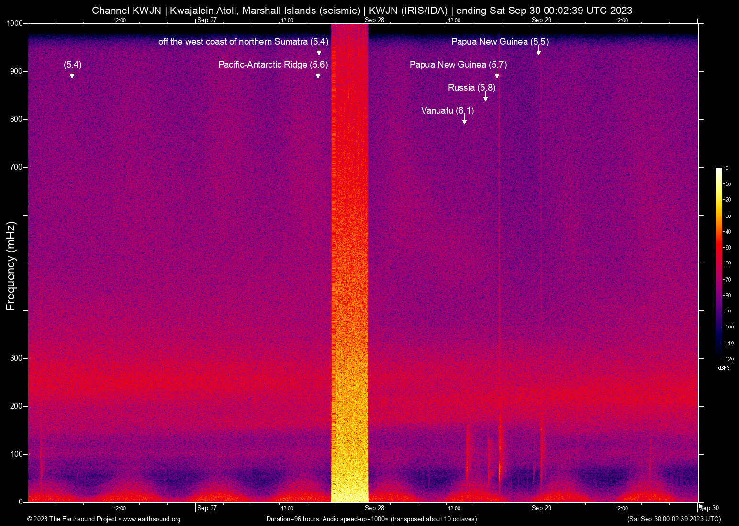Click the -90 value on the color scale
The width and height of the screenshot is (739, 526).
pos(727,311)
